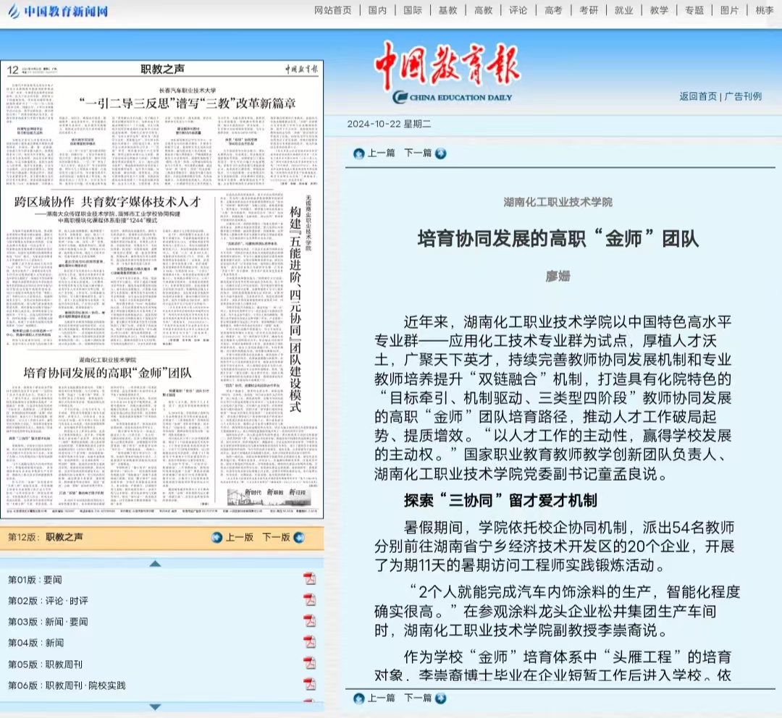
Task: Go to 高考 section in navigation
Action: pyautogui.click(x=554, y=10)
